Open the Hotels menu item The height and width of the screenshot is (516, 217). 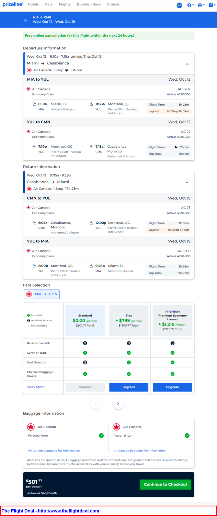point(33,5)
